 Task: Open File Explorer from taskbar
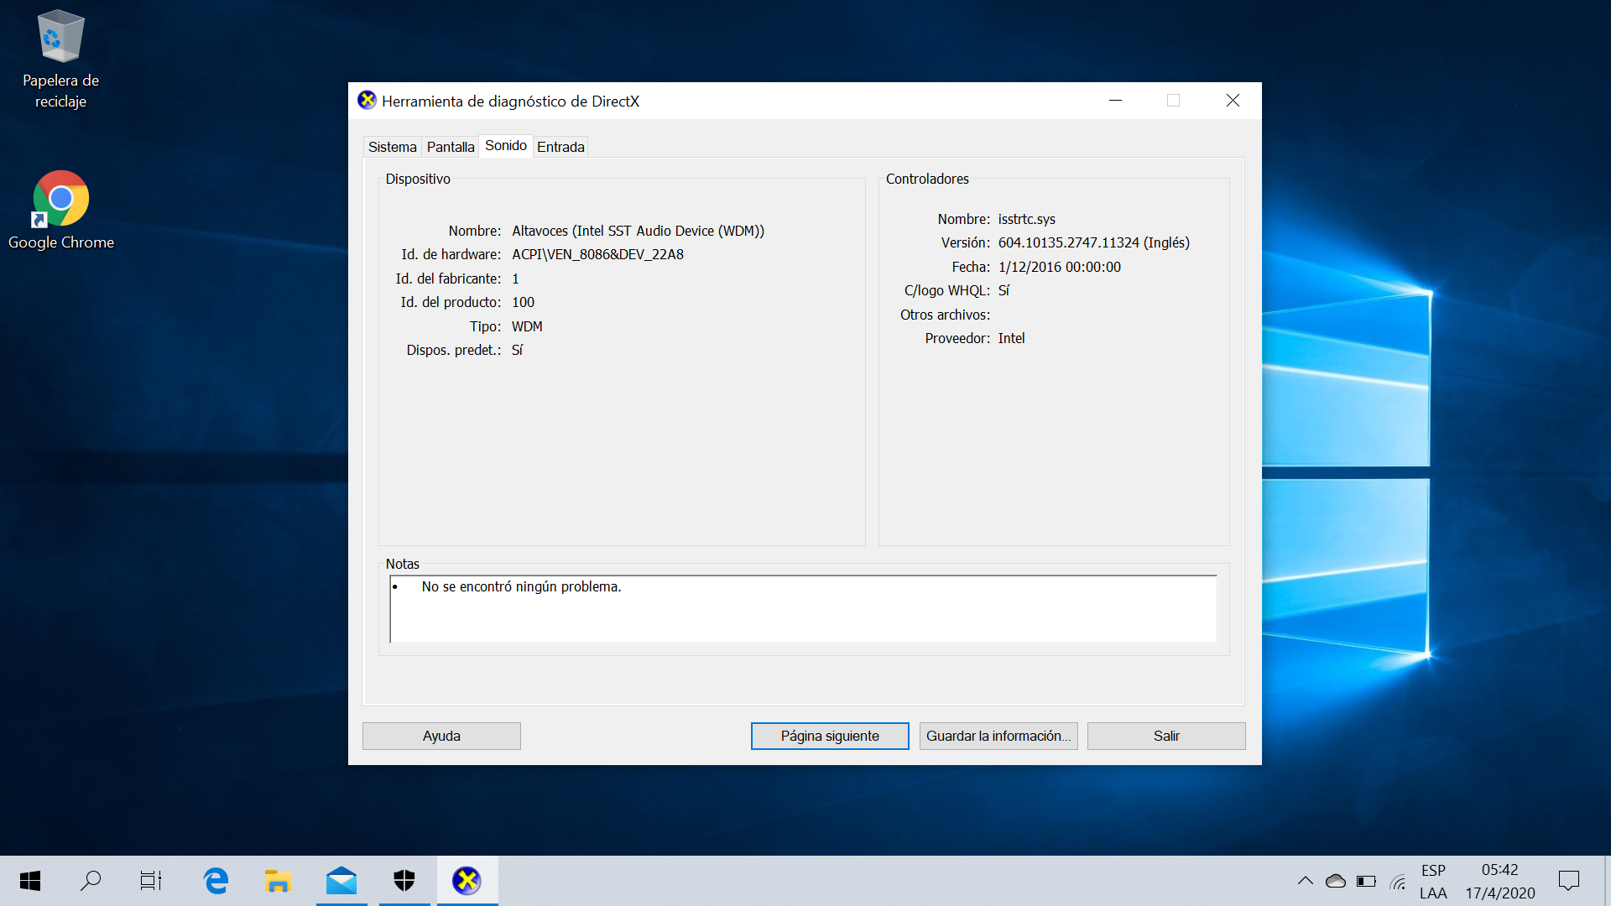point(278,881)
